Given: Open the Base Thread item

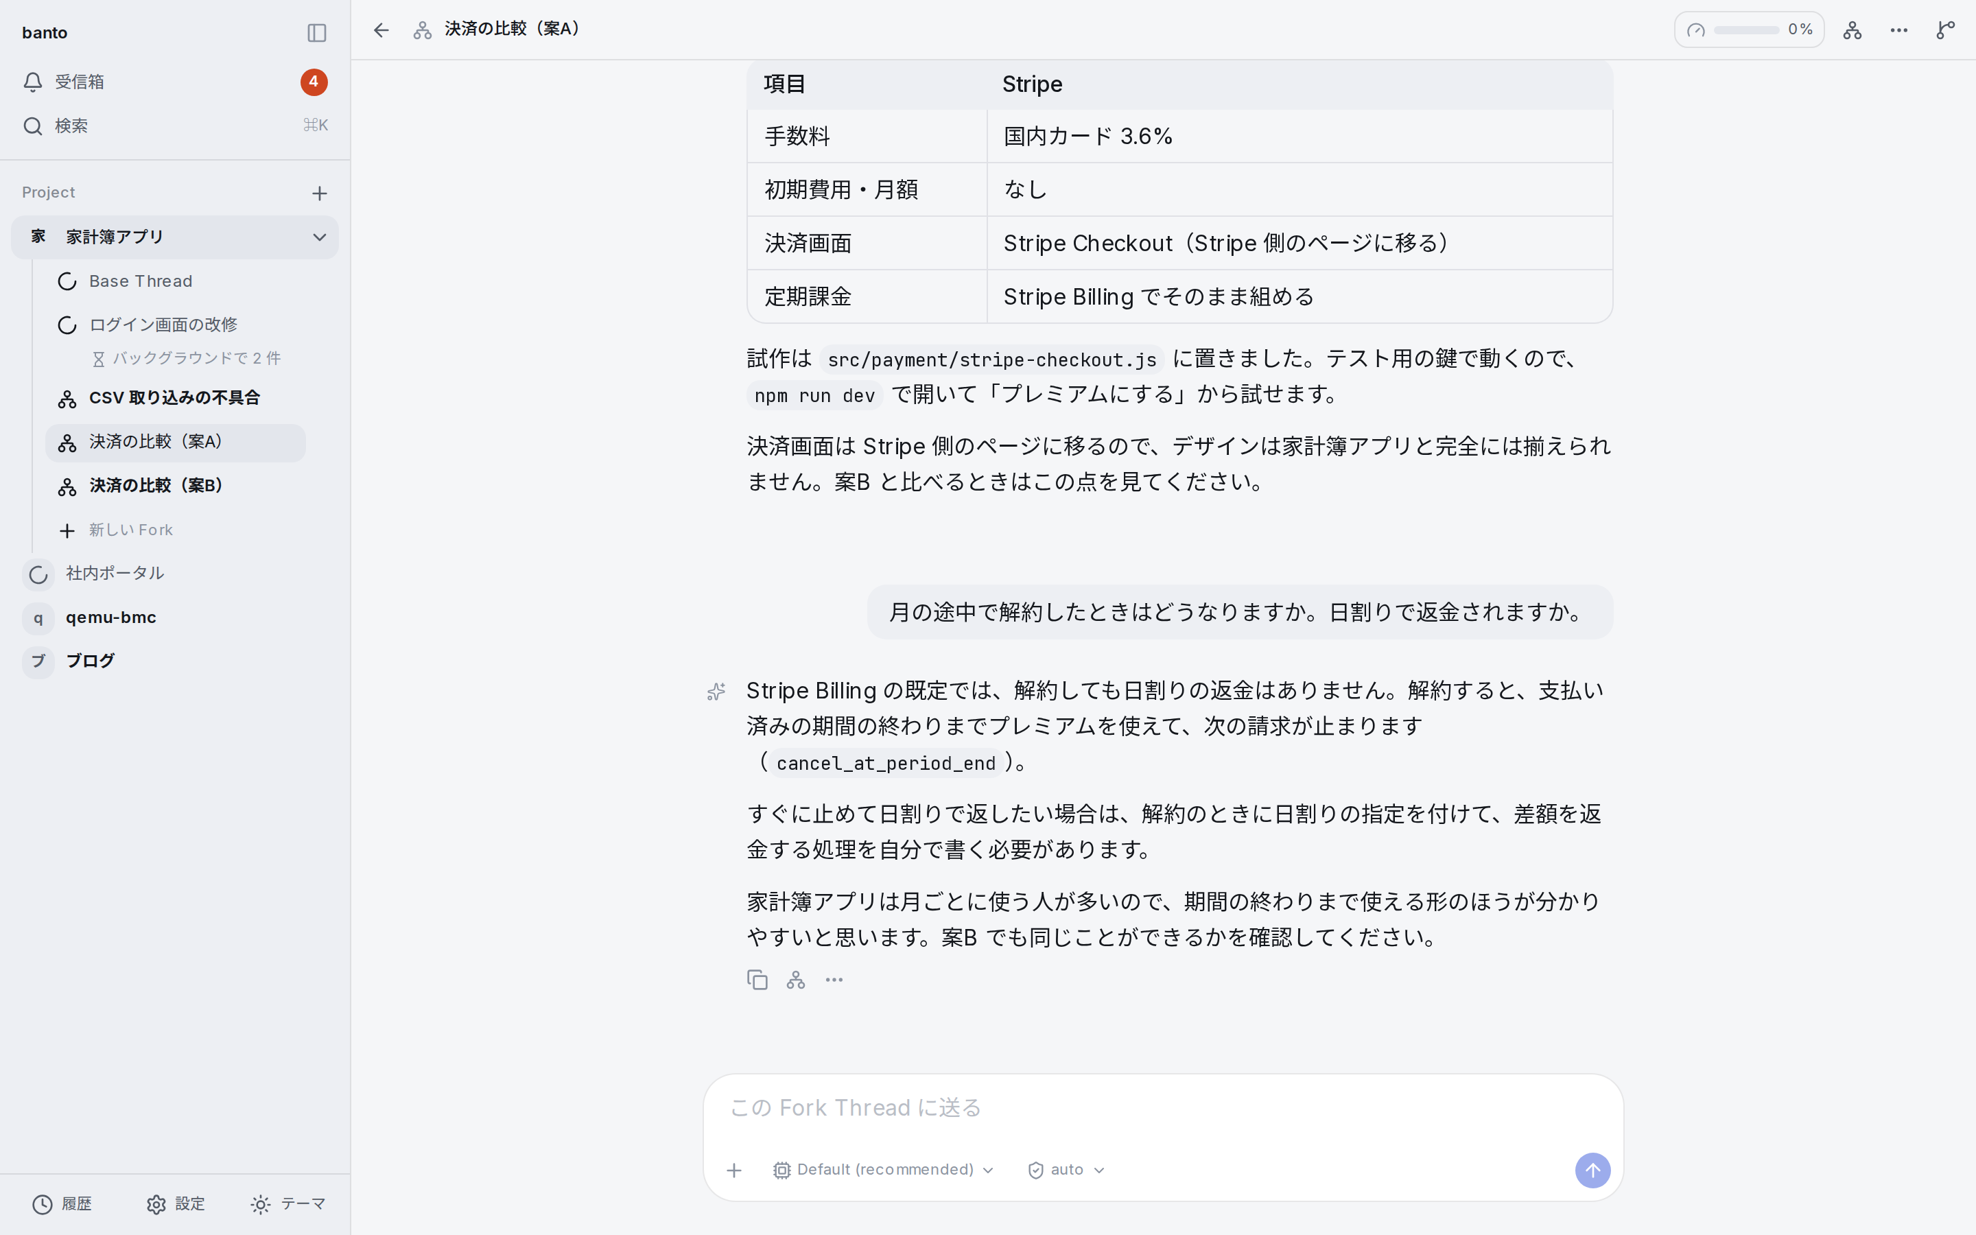Looking at the screenshot, I should click(x=175, y=281).
